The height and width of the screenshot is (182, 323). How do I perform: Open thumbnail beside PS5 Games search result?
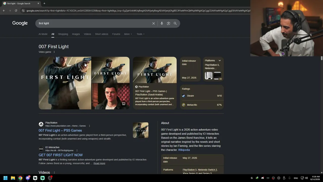[x=141, y=130]
